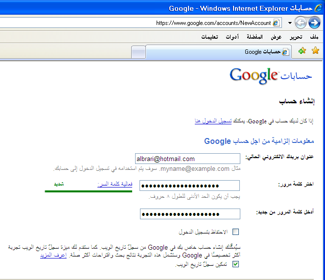
Task: Click the Forward navigation arrow button
Action: click(x=314, y=23)
